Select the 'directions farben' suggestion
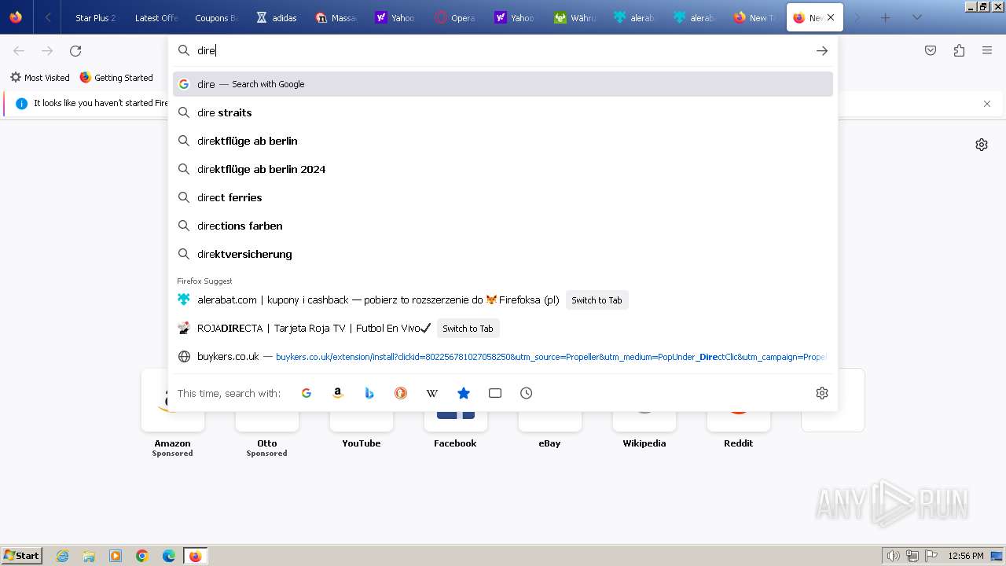1006x566 pixels. (x=503, y=226)
